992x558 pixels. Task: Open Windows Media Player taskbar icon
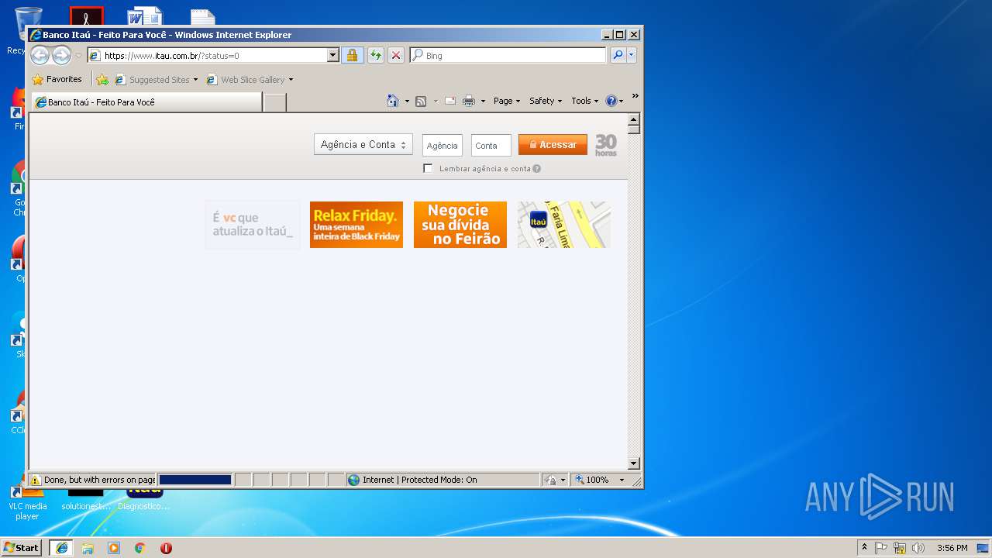(114, 548)
